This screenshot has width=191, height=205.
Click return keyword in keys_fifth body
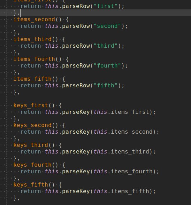31,191
